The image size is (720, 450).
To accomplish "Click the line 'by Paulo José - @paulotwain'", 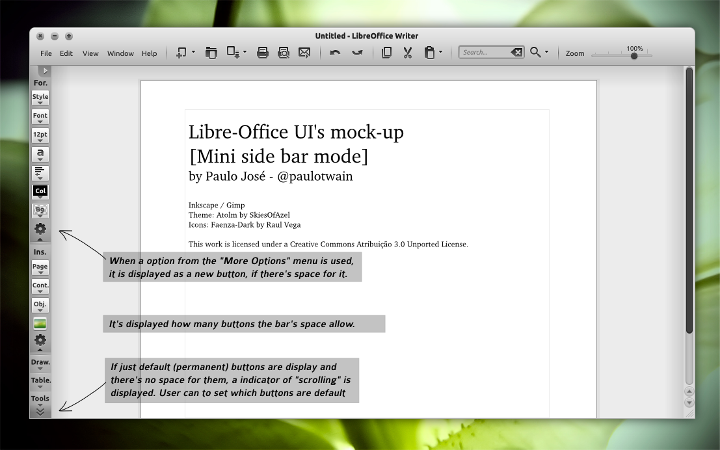I will click(271, 176).
